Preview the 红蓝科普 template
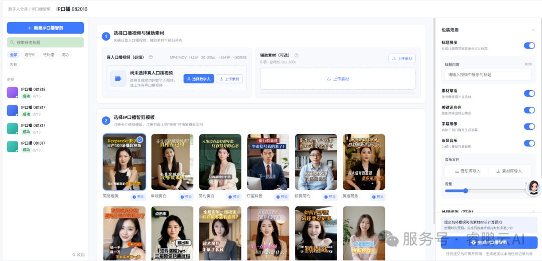 (x=282, y=197)
